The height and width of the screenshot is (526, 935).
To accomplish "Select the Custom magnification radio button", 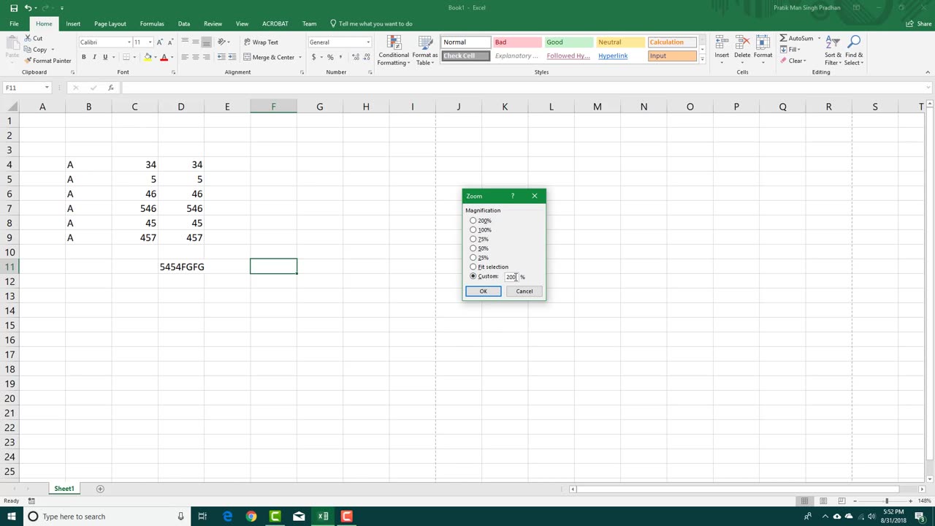I will point(473,276).
